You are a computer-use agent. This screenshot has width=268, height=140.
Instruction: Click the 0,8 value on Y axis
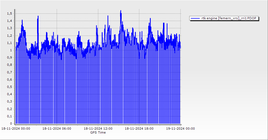tap(9, 65)
